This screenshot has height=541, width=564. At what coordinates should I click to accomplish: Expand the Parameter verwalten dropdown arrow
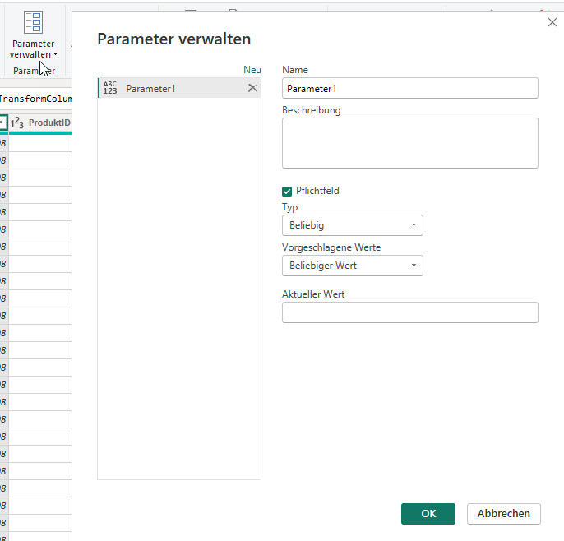(56, 55)
